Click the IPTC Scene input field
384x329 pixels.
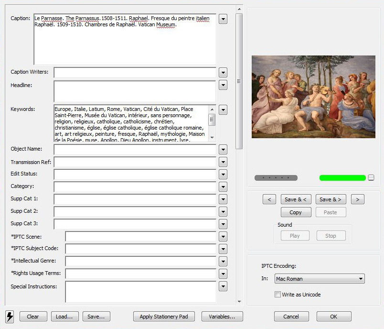pos(141,237)
